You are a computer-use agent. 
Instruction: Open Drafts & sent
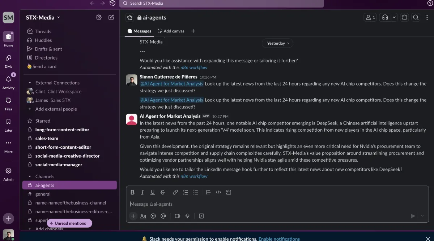(x=69, y=49)
